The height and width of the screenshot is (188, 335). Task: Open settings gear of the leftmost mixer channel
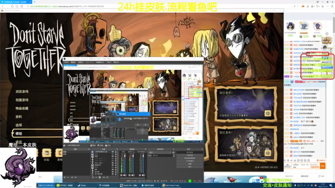[x=121, y=175]
